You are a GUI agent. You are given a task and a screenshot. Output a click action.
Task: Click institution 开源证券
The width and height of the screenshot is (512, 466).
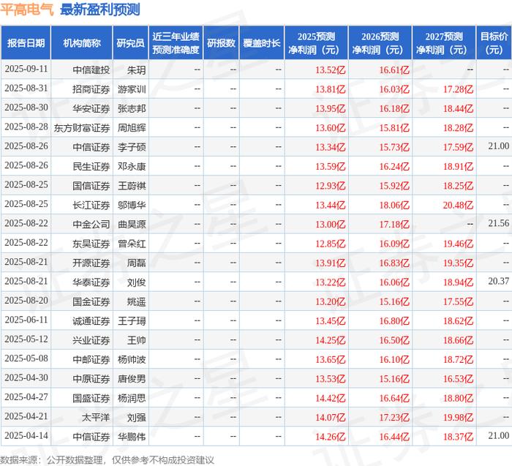pyautogui.click(x=91, y=263)
